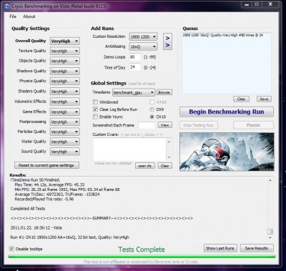Click 'Completed All Tests' line in results
The width and height of the screenshot is (286, 271).
coord(28,209)
